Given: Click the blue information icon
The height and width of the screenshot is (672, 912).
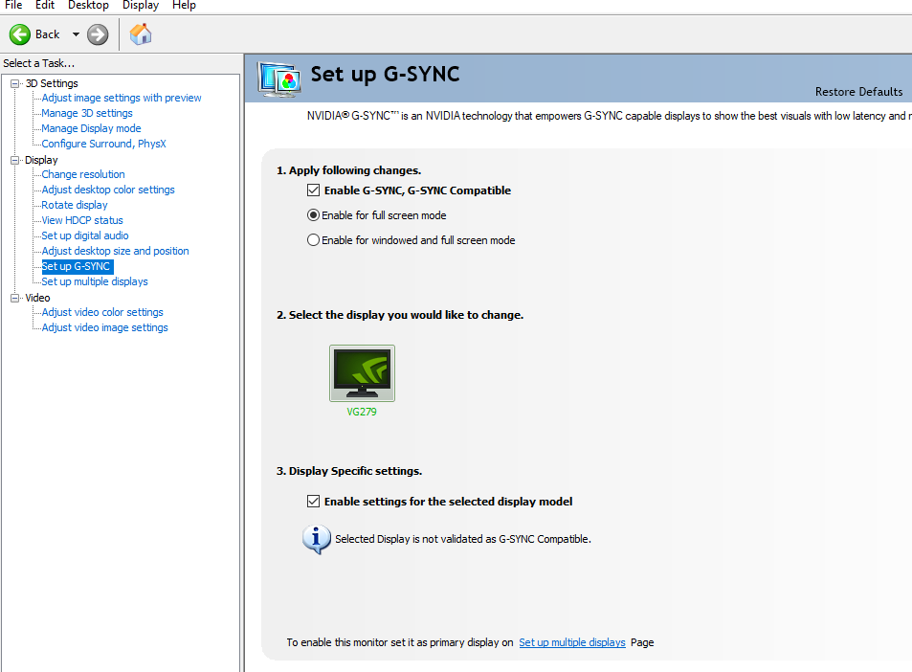Looking at the screenshot, I should 317,539.
